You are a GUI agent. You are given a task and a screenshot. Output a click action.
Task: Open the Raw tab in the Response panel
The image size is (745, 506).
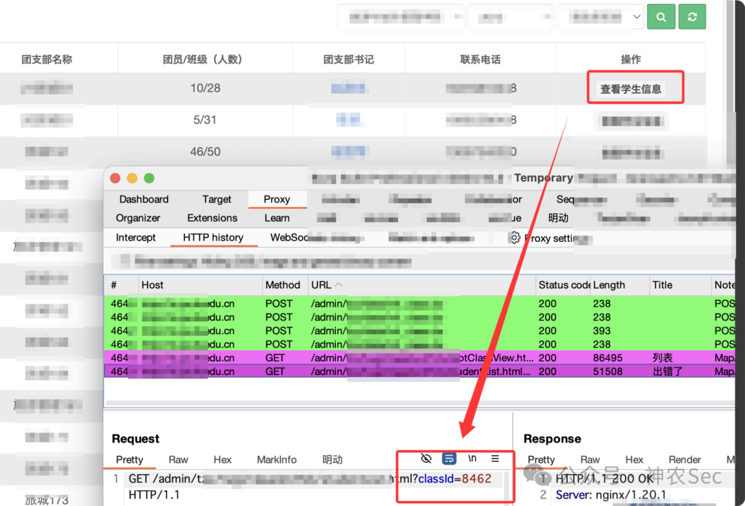[x=590, y=459]
